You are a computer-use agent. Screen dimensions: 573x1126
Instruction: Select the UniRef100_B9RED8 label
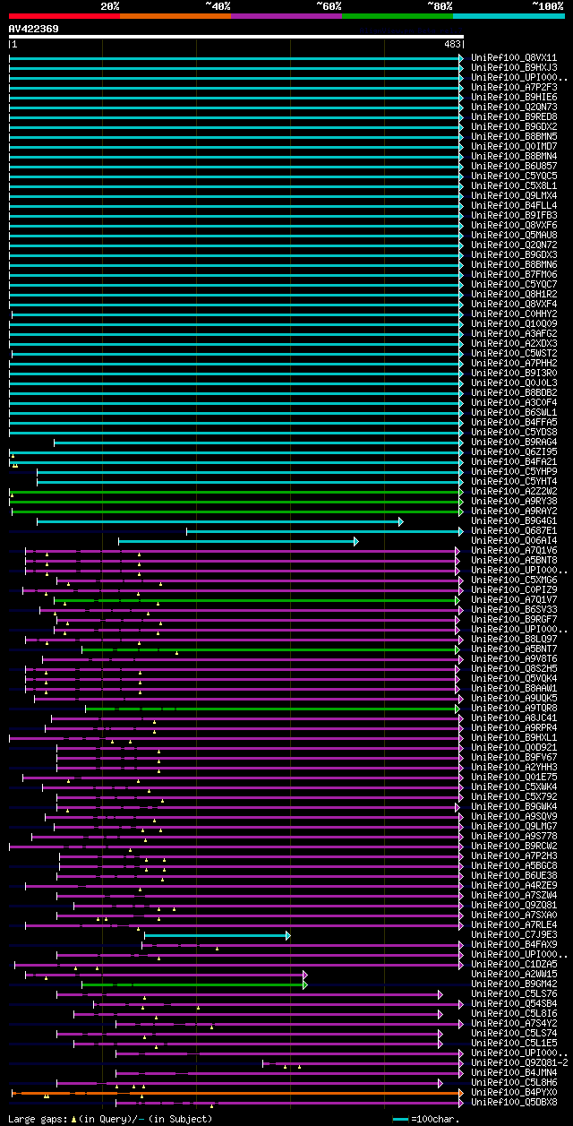point(514,116)
